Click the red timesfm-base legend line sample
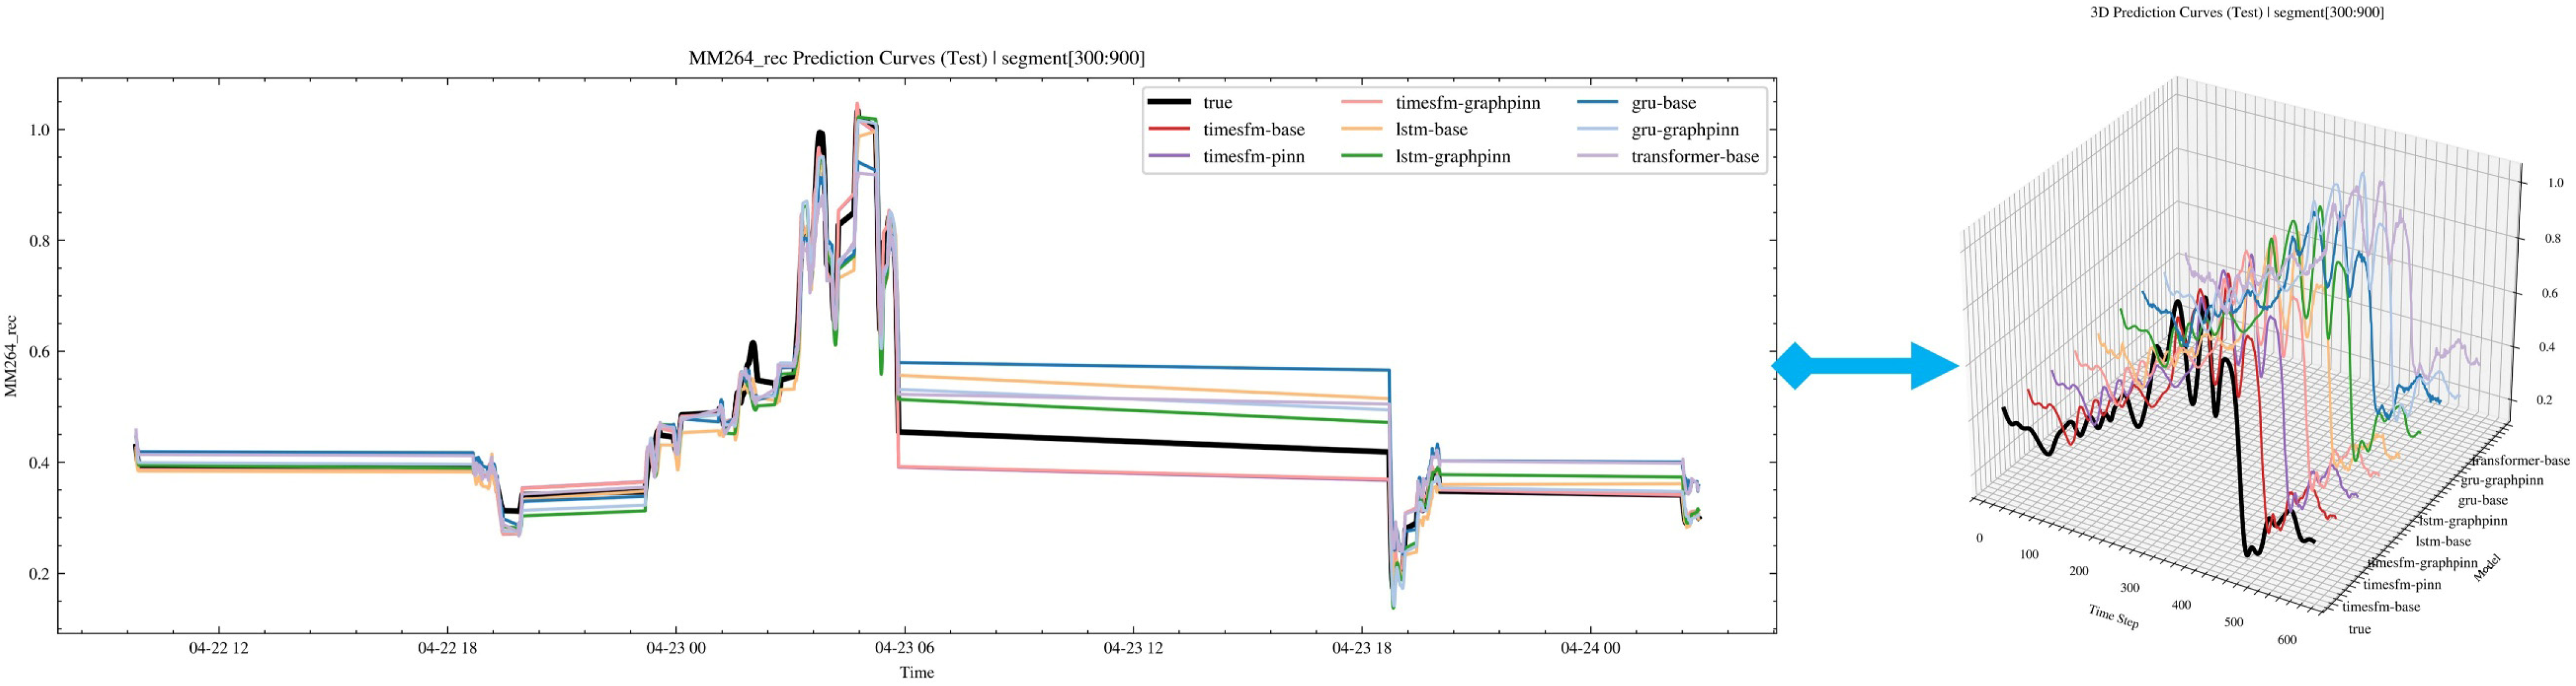The height and width of the screenshot is (686, 2576). (x=1169, y=130)
